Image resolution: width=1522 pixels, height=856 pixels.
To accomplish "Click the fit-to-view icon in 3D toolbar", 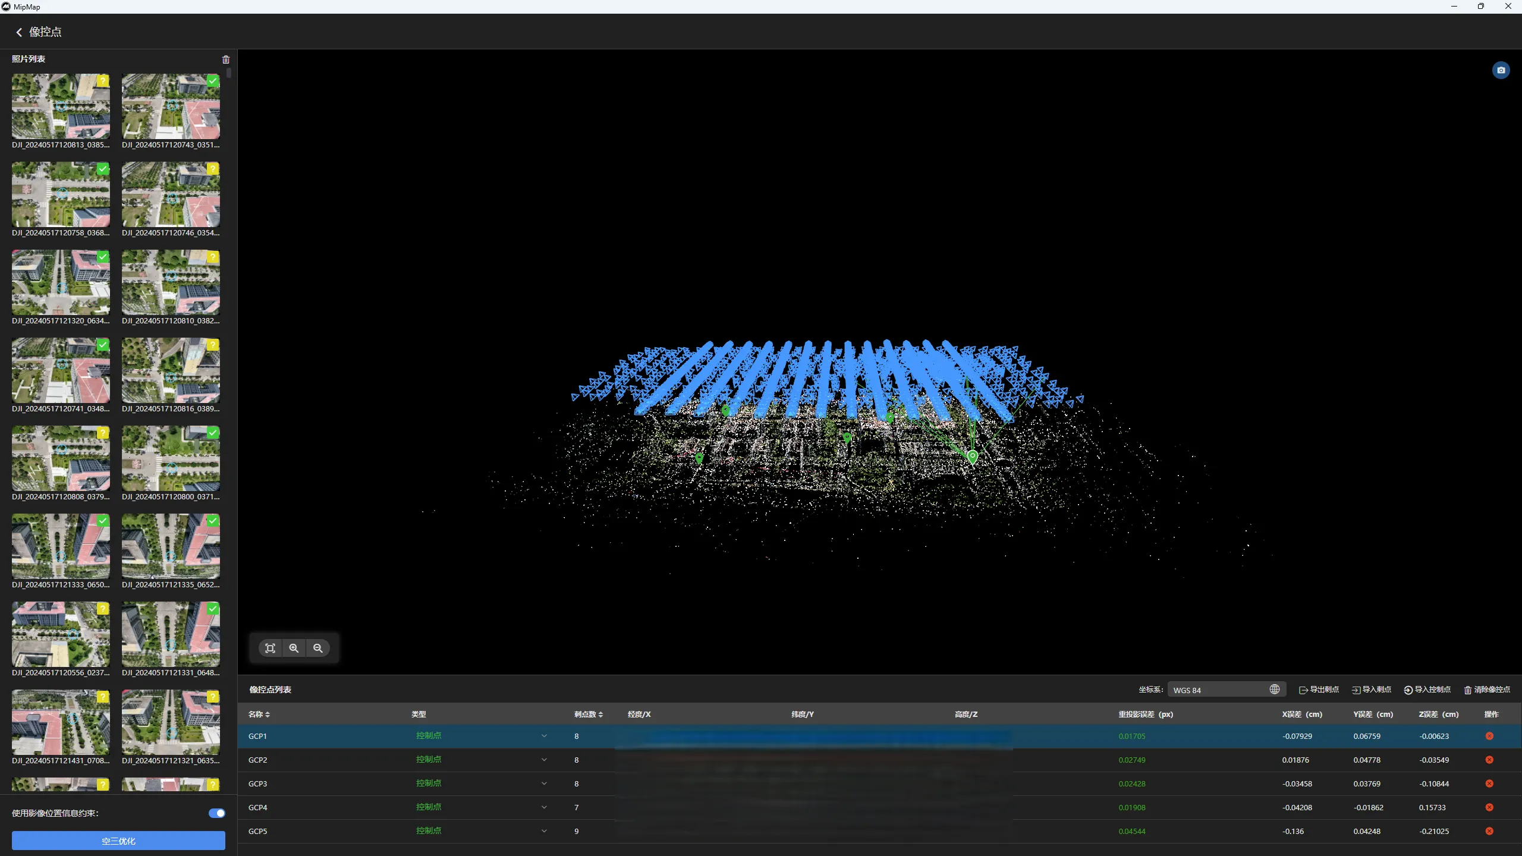I will click(270, 648).
